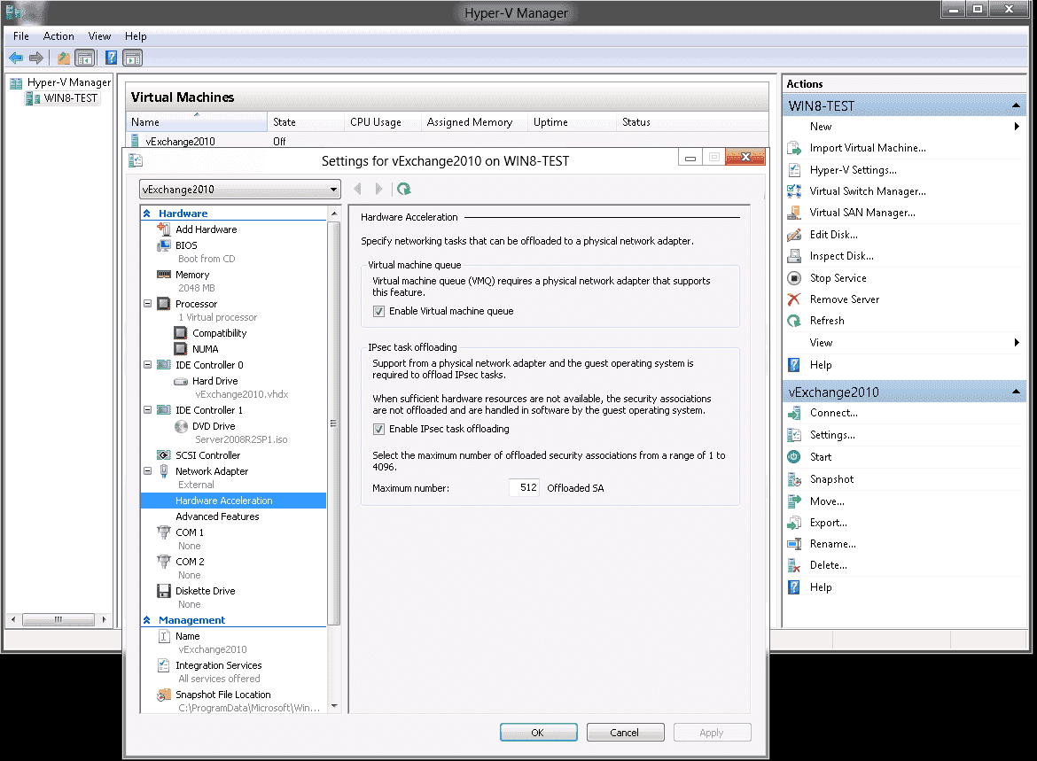Click the Cancel button
1037x761 pixels.
(625, 733)
